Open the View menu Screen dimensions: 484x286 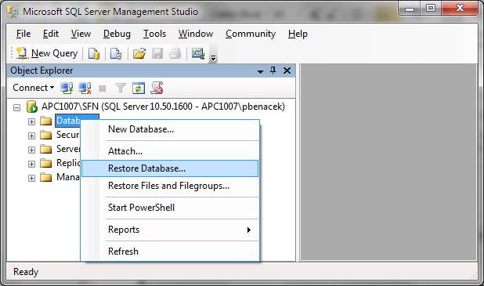pyautogui.click(x=81, y=34)
